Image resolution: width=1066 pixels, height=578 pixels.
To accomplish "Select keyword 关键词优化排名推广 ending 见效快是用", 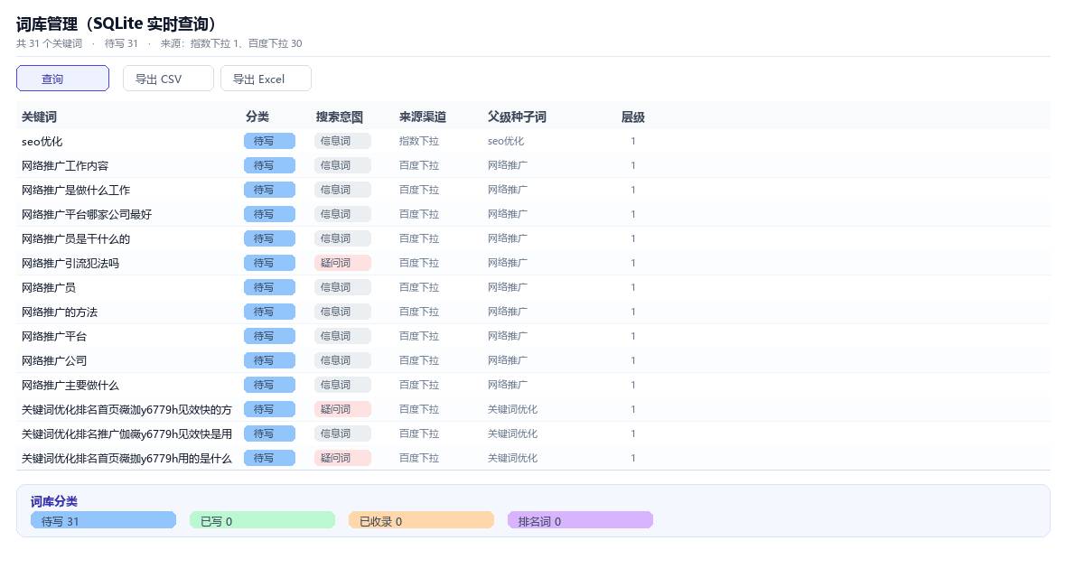I will coord(126,433).
